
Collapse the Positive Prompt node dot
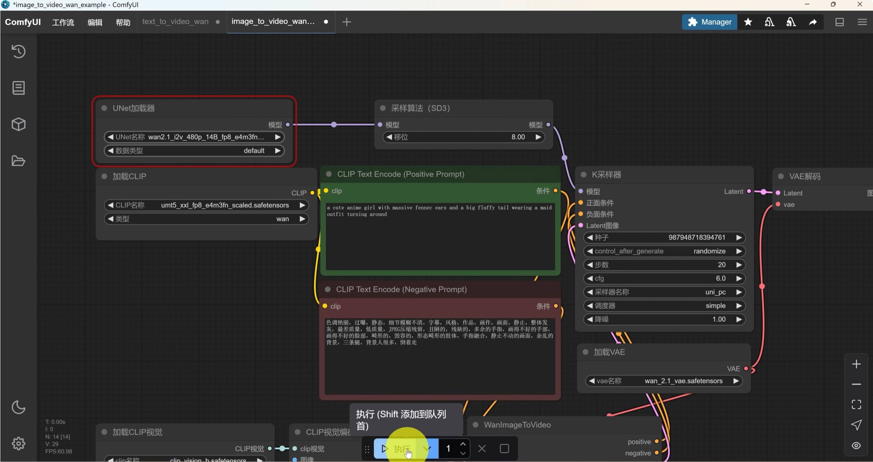point(329,174)
